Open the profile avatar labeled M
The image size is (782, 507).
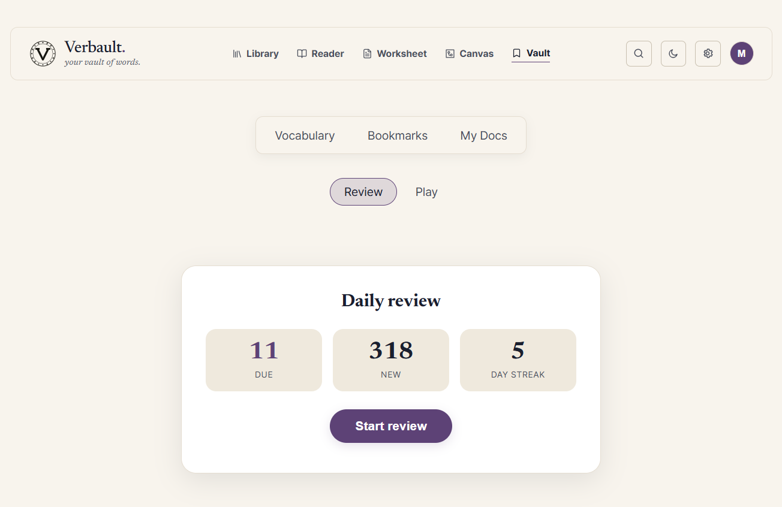click(742, 53)
